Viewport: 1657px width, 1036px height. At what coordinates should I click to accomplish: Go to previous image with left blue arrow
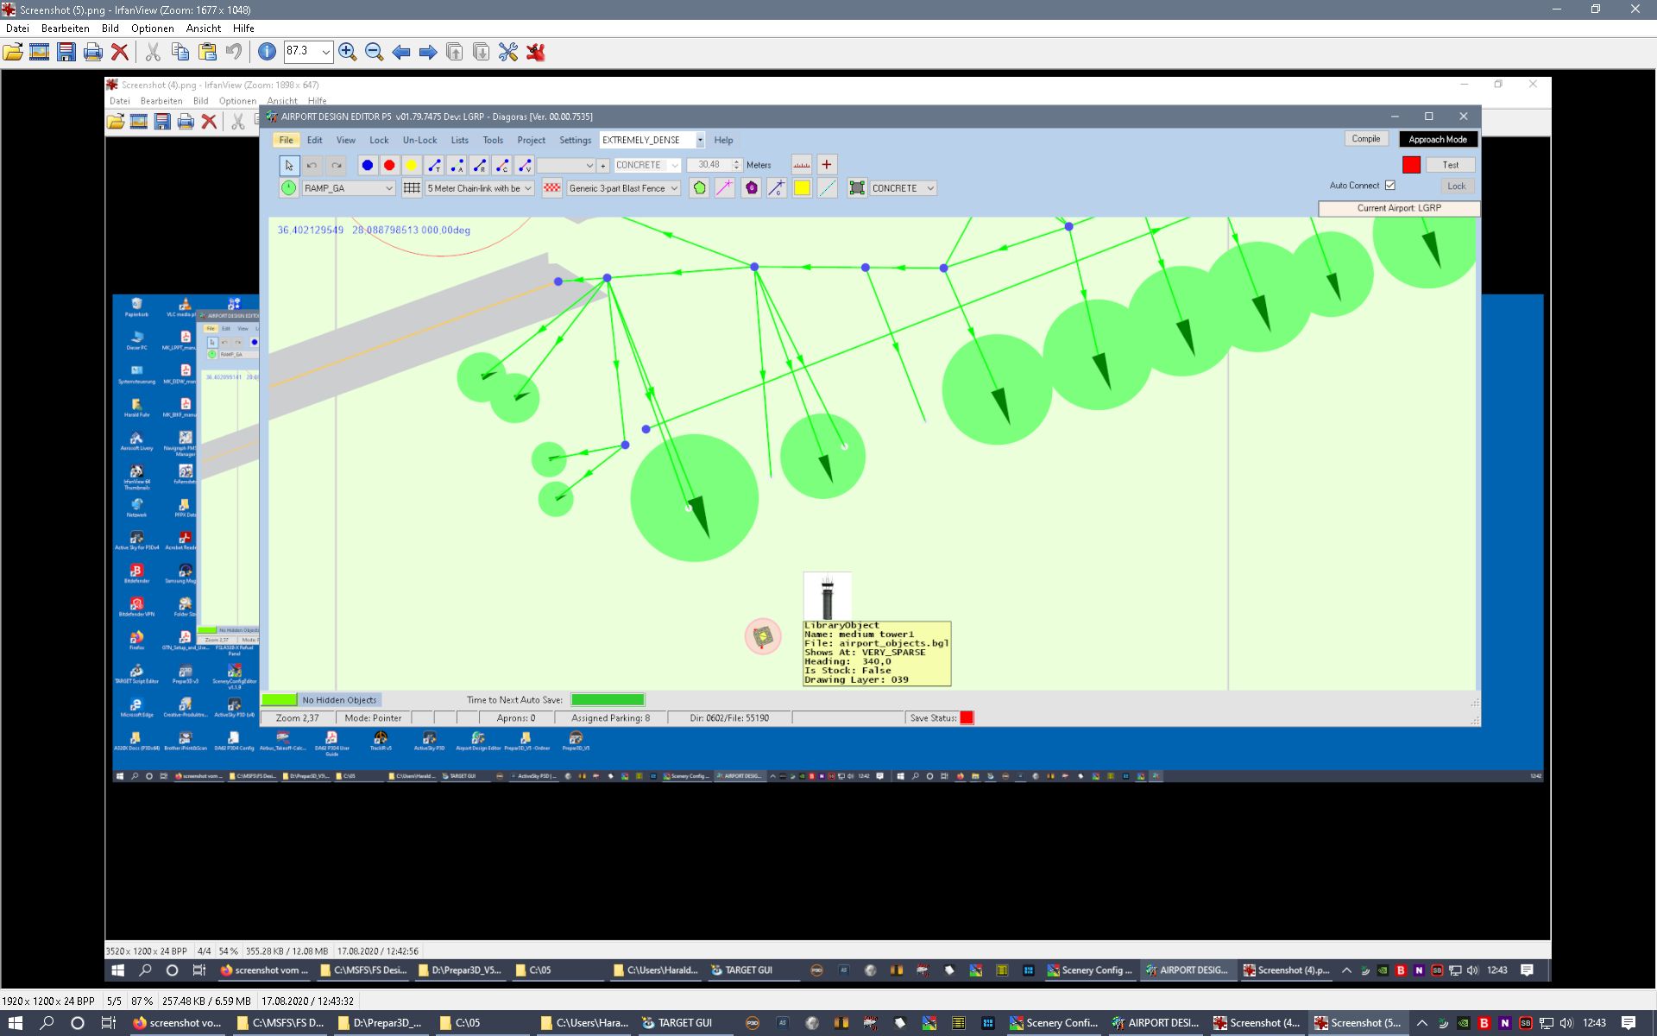(401, 52)
